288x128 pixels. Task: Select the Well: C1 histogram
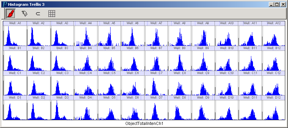coord(15,85)
